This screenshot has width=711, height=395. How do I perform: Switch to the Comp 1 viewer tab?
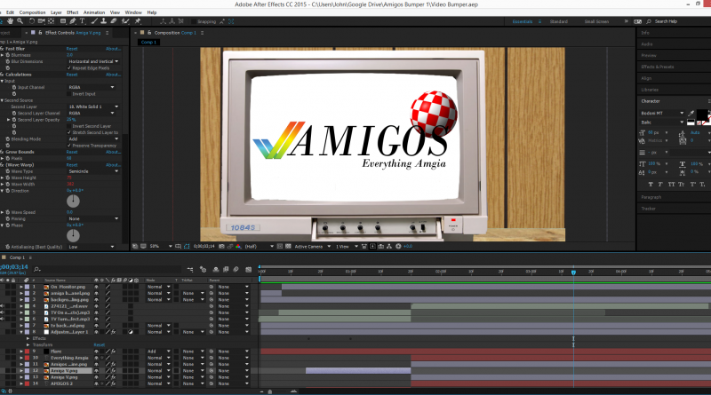click(148, 42)
